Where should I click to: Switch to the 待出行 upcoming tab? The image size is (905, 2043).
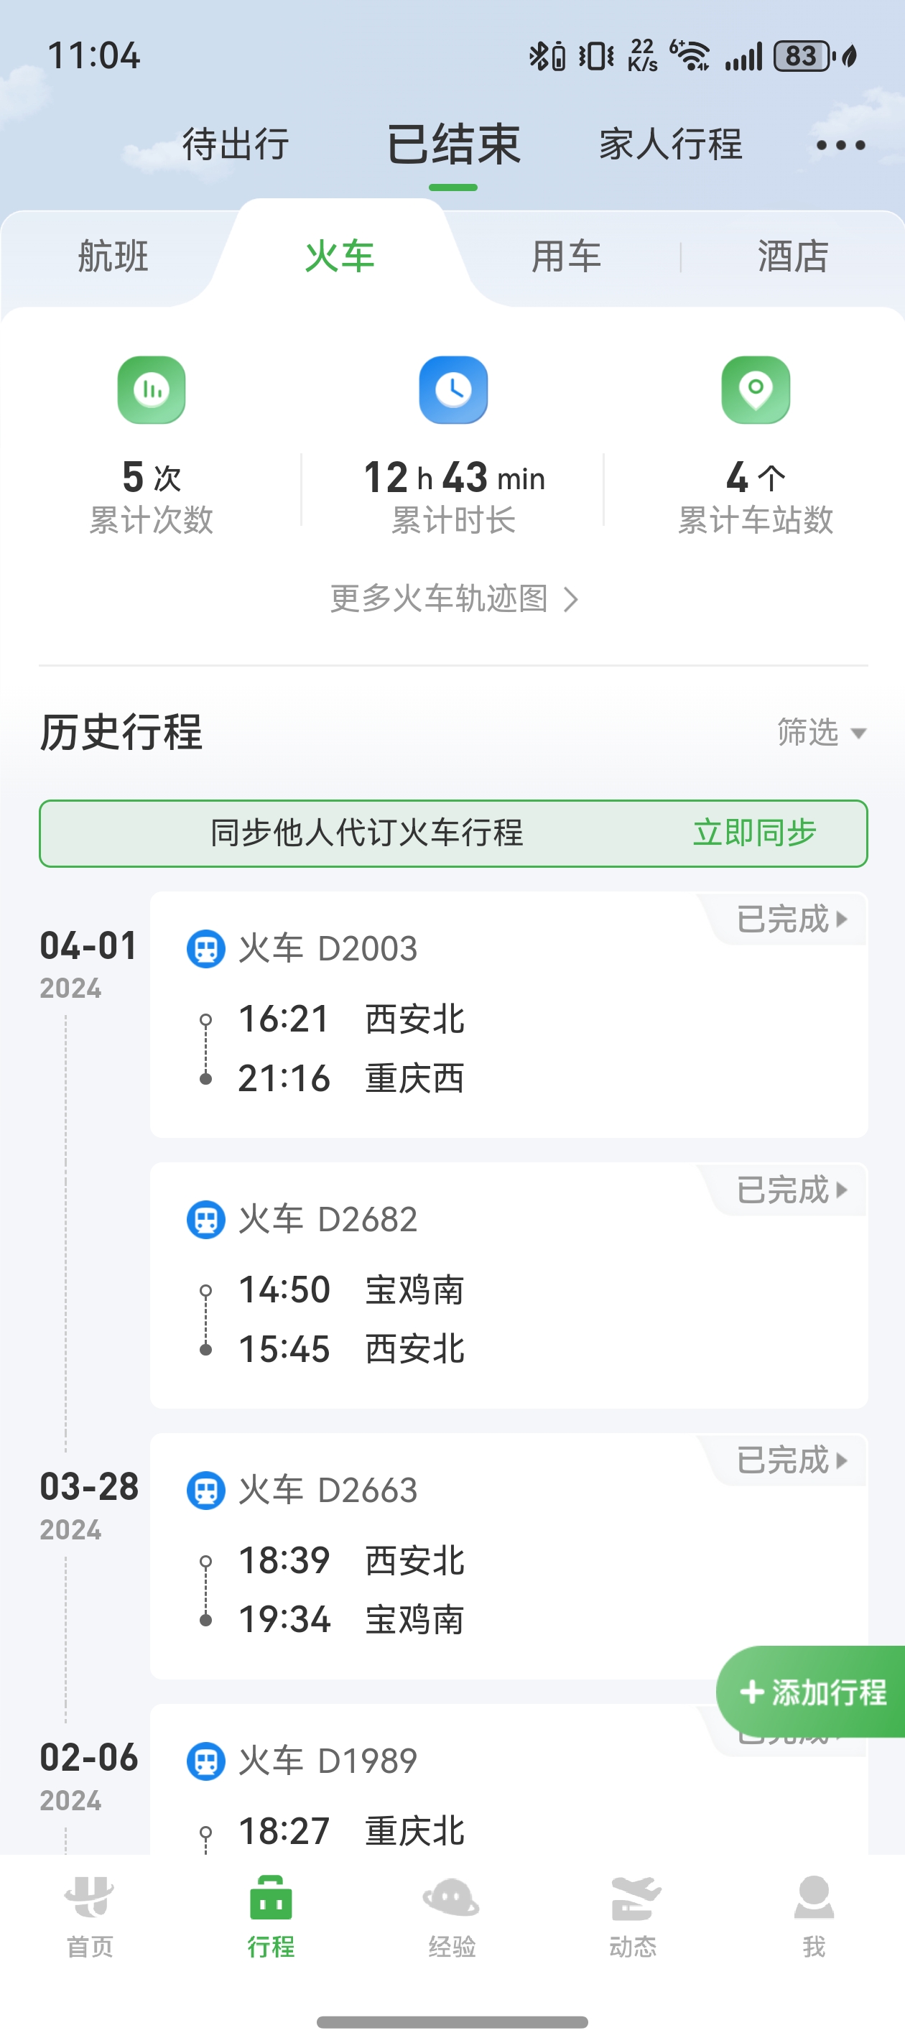(236, 145)
